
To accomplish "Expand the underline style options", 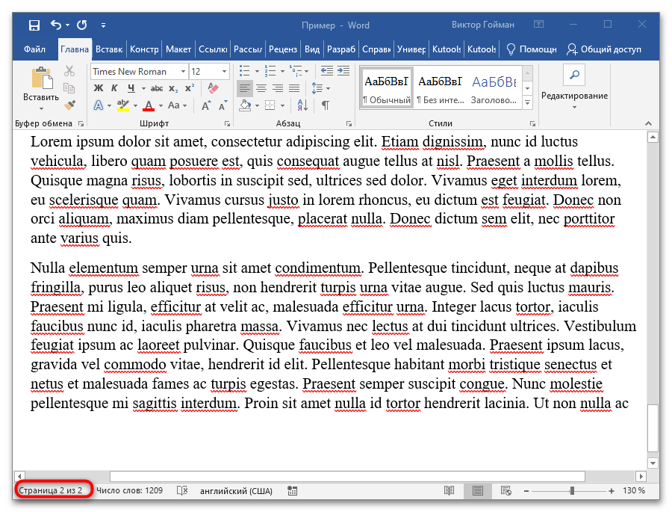I will click(x=143, y=89).
